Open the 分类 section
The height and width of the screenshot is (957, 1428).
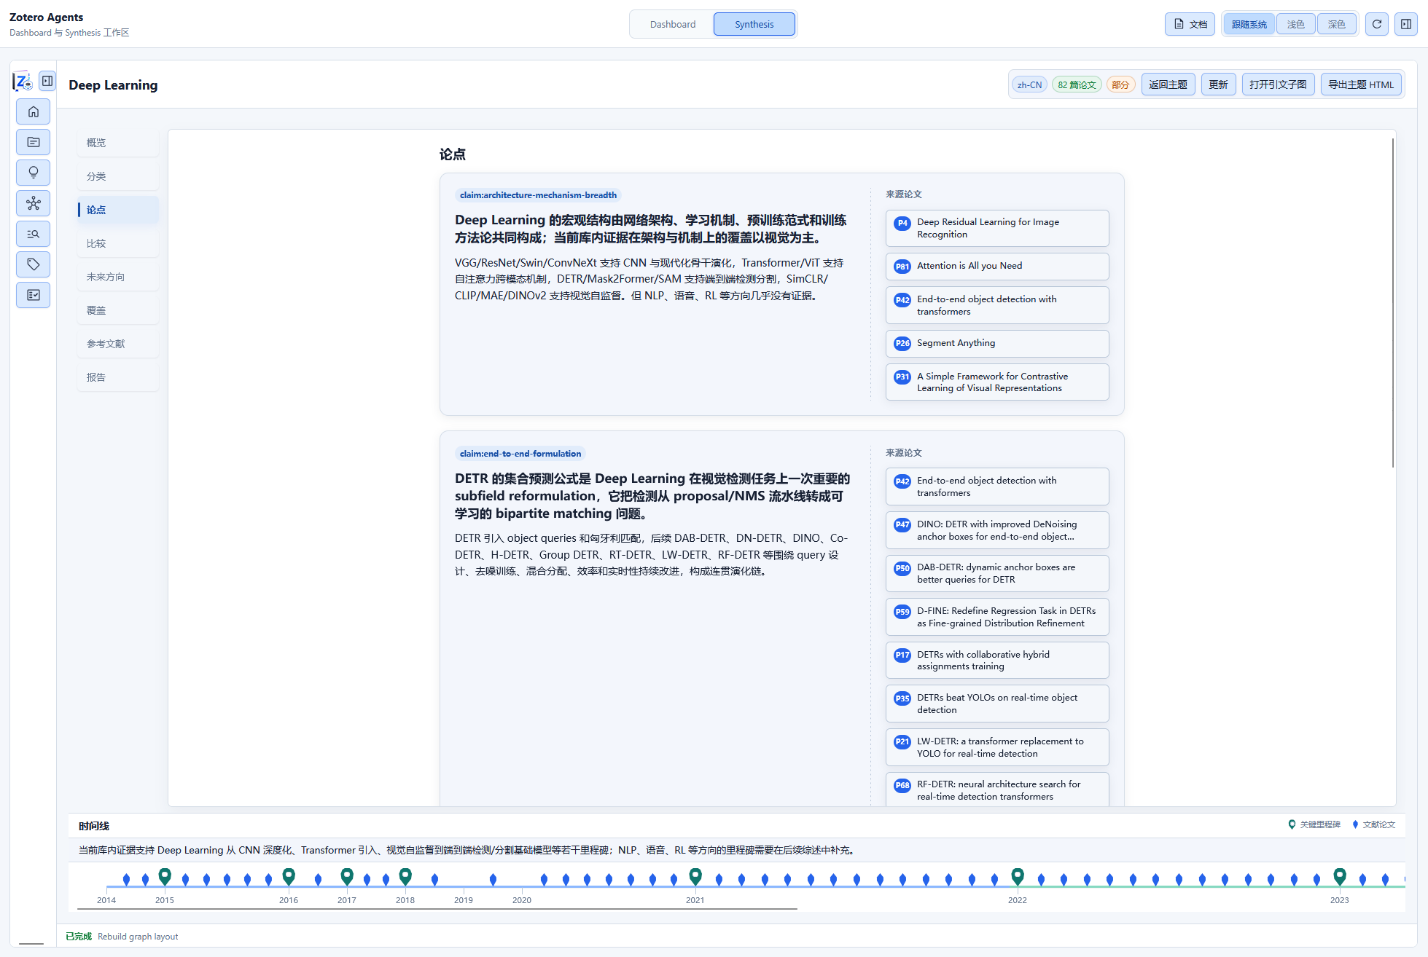coord(118,176)
